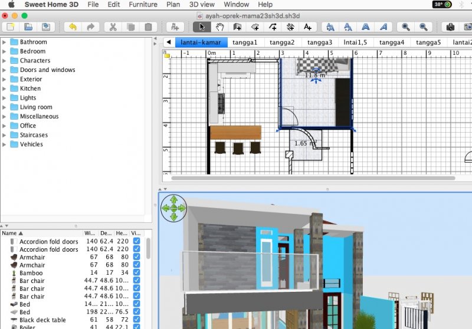Click the Undo arrow in toolbar
472x329 pixels.
pyautogui.click(x=73, y=27)
